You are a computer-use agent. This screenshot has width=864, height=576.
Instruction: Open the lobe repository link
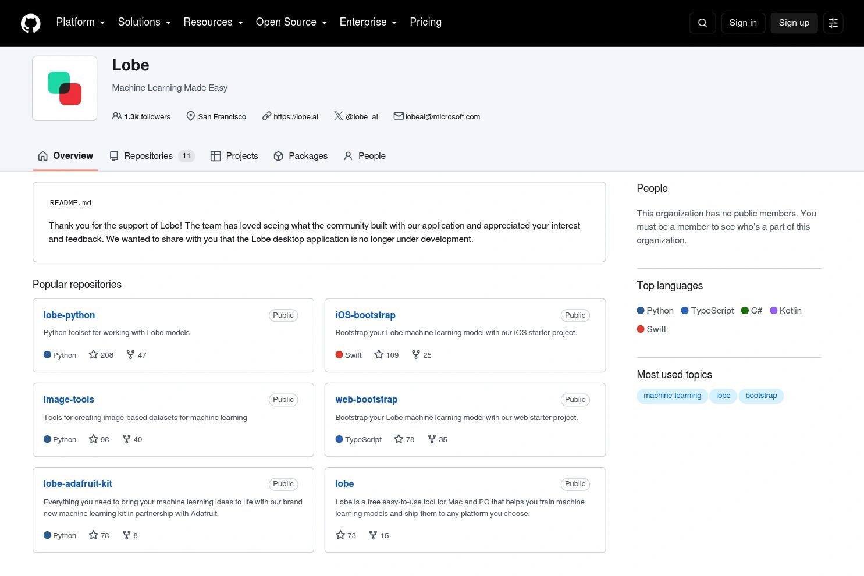click(x=344, y=483)
